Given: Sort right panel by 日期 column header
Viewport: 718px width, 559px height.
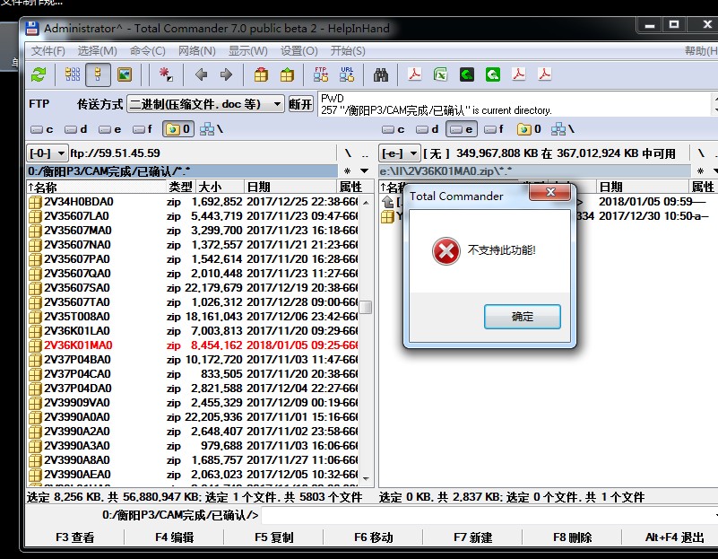Looking at the screenshot, I should point(643,187).
